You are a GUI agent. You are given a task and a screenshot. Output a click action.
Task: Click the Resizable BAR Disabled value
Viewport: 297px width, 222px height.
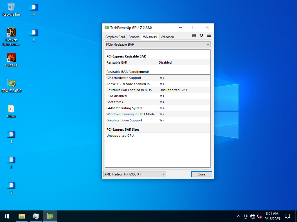(x=165, y=62)
